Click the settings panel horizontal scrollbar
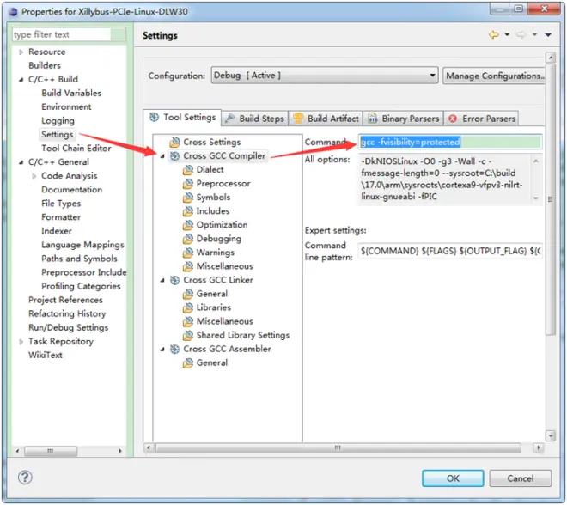The height and width of the screenshot is (505, 567). coord(338,447)
